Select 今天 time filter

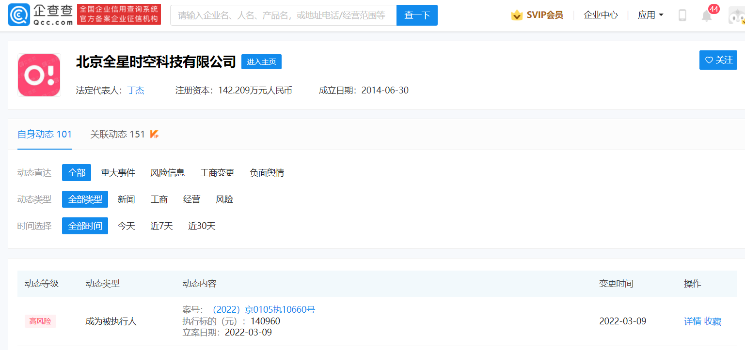(x=126, y=226)
